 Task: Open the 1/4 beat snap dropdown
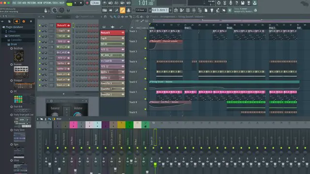pyautogui.click(x=141, y=10)
